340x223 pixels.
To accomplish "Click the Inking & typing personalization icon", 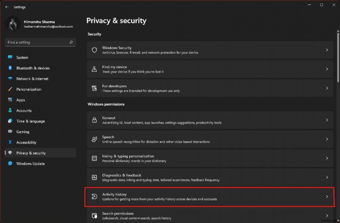I will (x=94, y=158).
